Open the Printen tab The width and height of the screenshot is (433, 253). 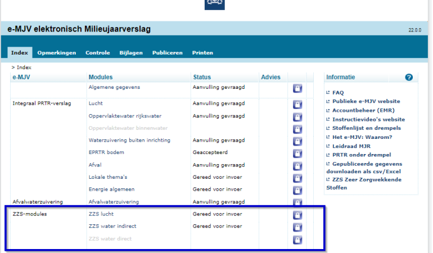tap(202, 53)
